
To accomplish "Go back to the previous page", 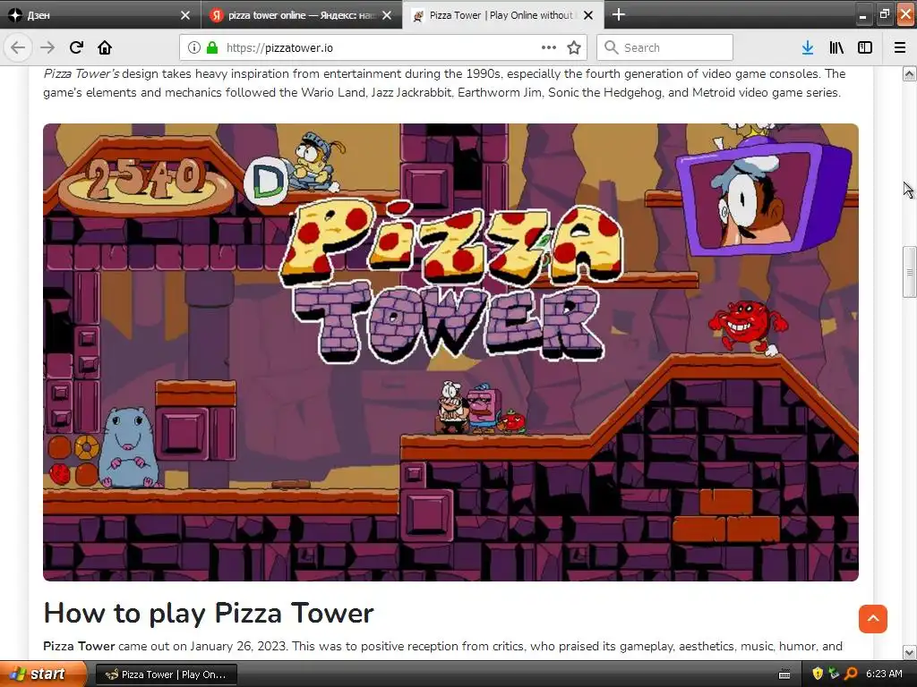I will tap(18, 48).
